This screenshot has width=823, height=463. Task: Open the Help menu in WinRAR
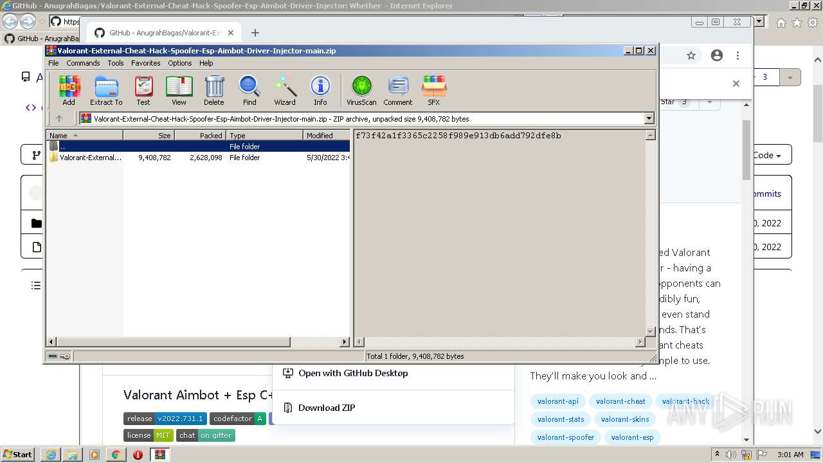click(206, 63)
